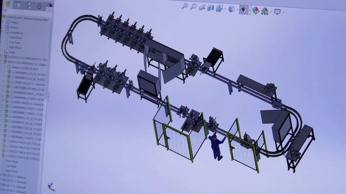The width and height of the screenshot is (346, 194).
Task: Click the Edit Appearance color ball icon
Action: [255, 11]
